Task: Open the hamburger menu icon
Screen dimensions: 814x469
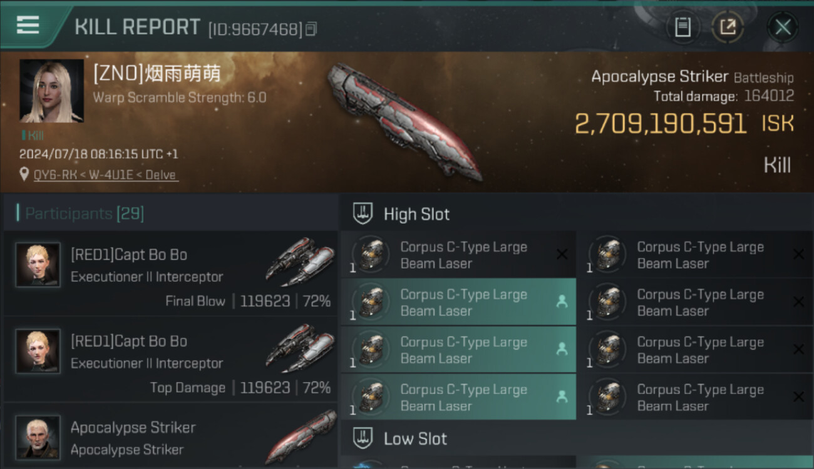Action: pos(28,25)
